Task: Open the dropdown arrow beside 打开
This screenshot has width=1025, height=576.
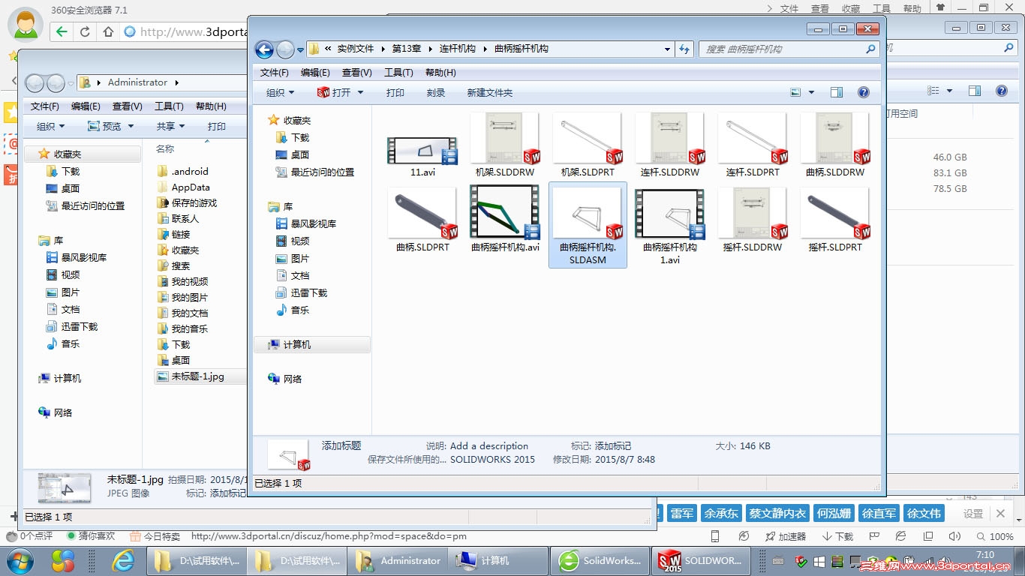Action: point(360,92)
